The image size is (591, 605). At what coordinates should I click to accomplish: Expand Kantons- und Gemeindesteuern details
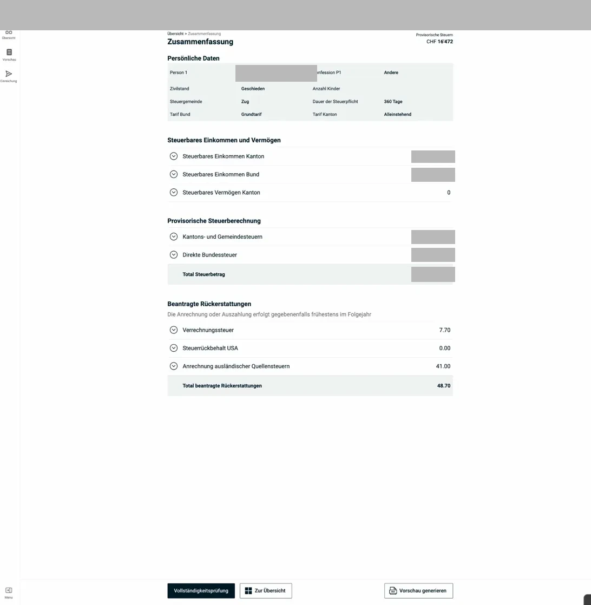(174, 236)
